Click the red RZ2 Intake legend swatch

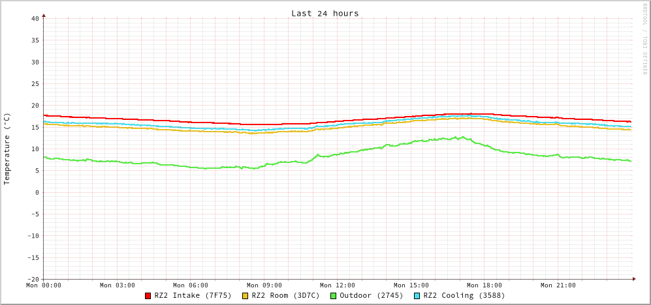click(x=148, y=296)
